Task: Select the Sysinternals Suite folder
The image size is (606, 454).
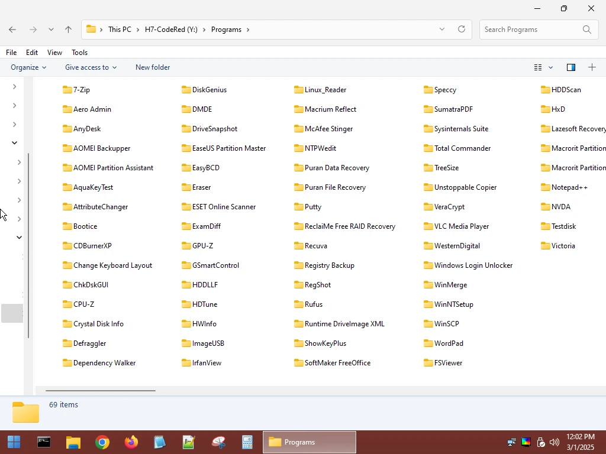Action: tap(456, 128)
